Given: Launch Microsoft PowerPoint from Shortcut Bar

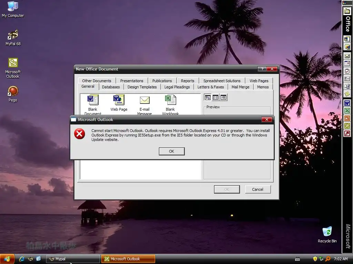Looking at the screenshot, I should 347,118.
